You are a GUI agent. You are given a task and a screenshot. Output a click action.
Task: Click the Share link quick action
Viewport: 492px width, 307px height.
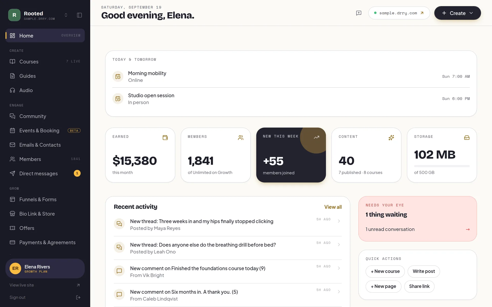point(419,287)
